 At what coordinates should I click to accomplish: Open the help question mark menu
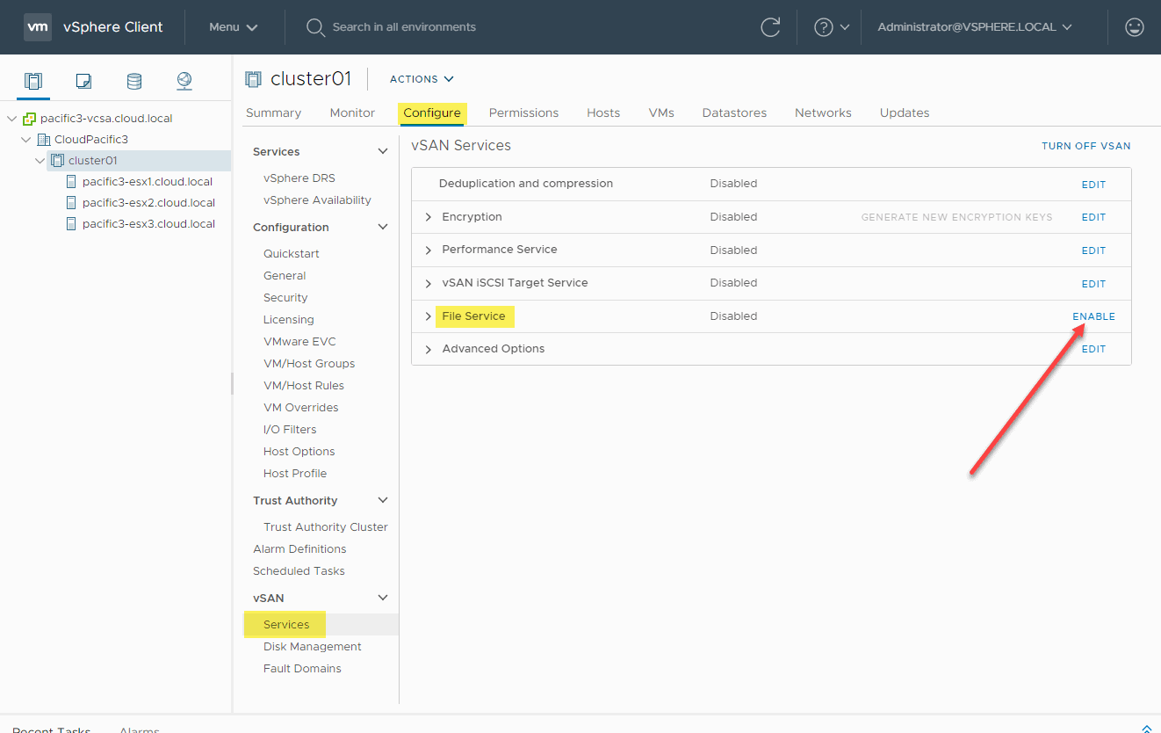point(832,27)
